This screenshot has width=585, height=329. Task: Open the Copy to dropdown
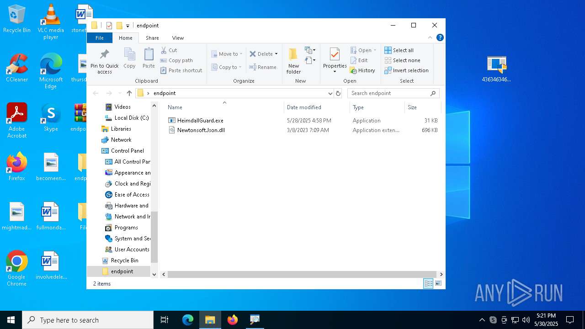227,67
